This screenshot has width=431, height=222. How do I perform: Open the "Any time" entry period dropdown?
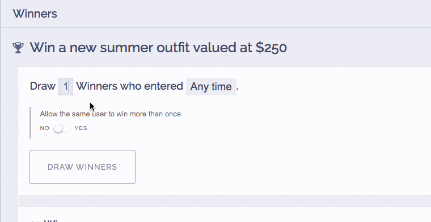(x=211, y=87)
